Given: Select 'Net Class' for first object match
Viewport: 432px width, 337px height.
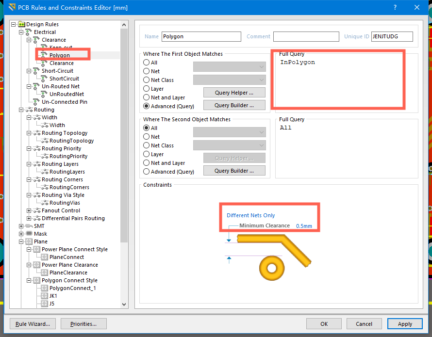Looking at the screenshot, I should point(147,80).
